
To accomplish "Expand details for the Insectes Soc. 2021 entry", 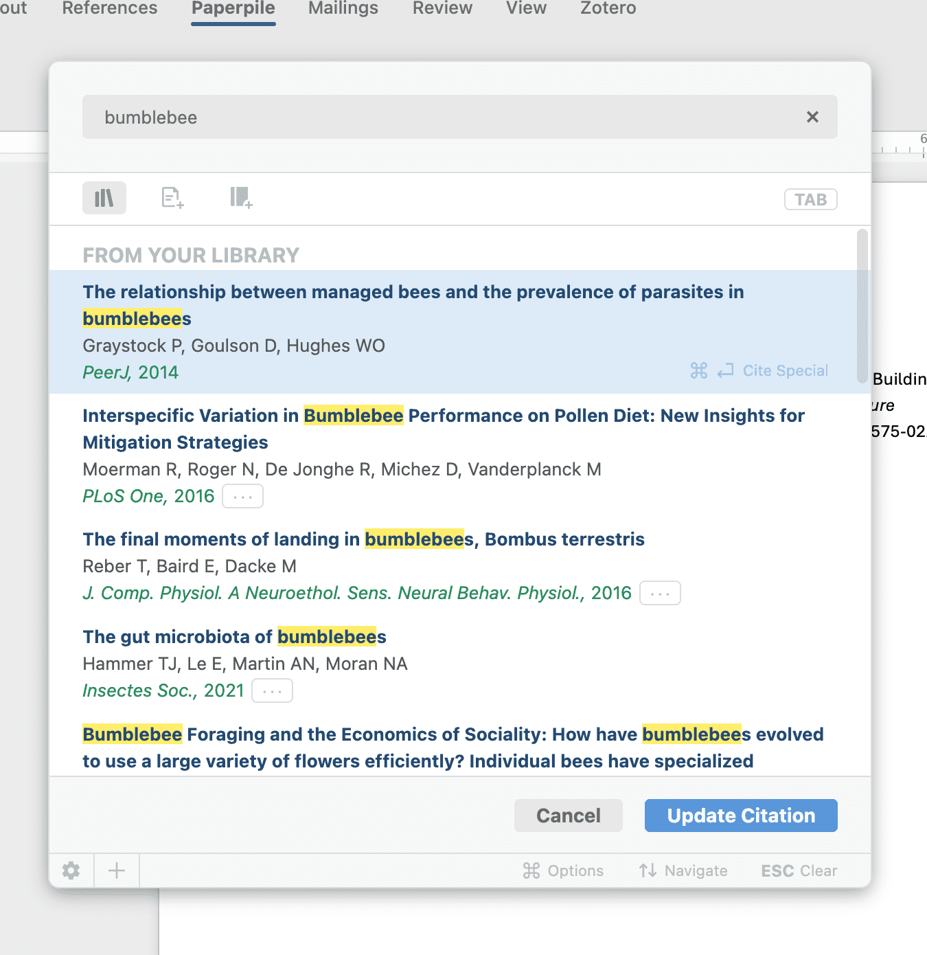I will [272, 691].
